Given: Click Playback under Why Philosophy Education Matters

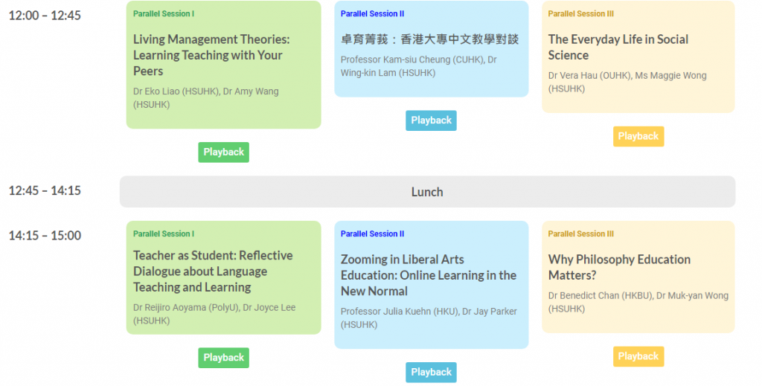Looking at the screenshot, I should pos(638,356).
